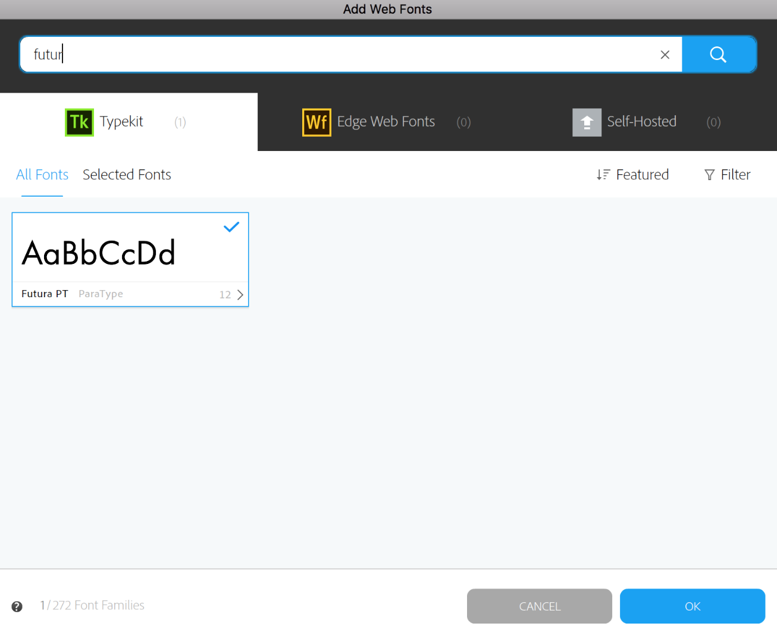Open the Self-Hosted tab

tap(647, 122)
